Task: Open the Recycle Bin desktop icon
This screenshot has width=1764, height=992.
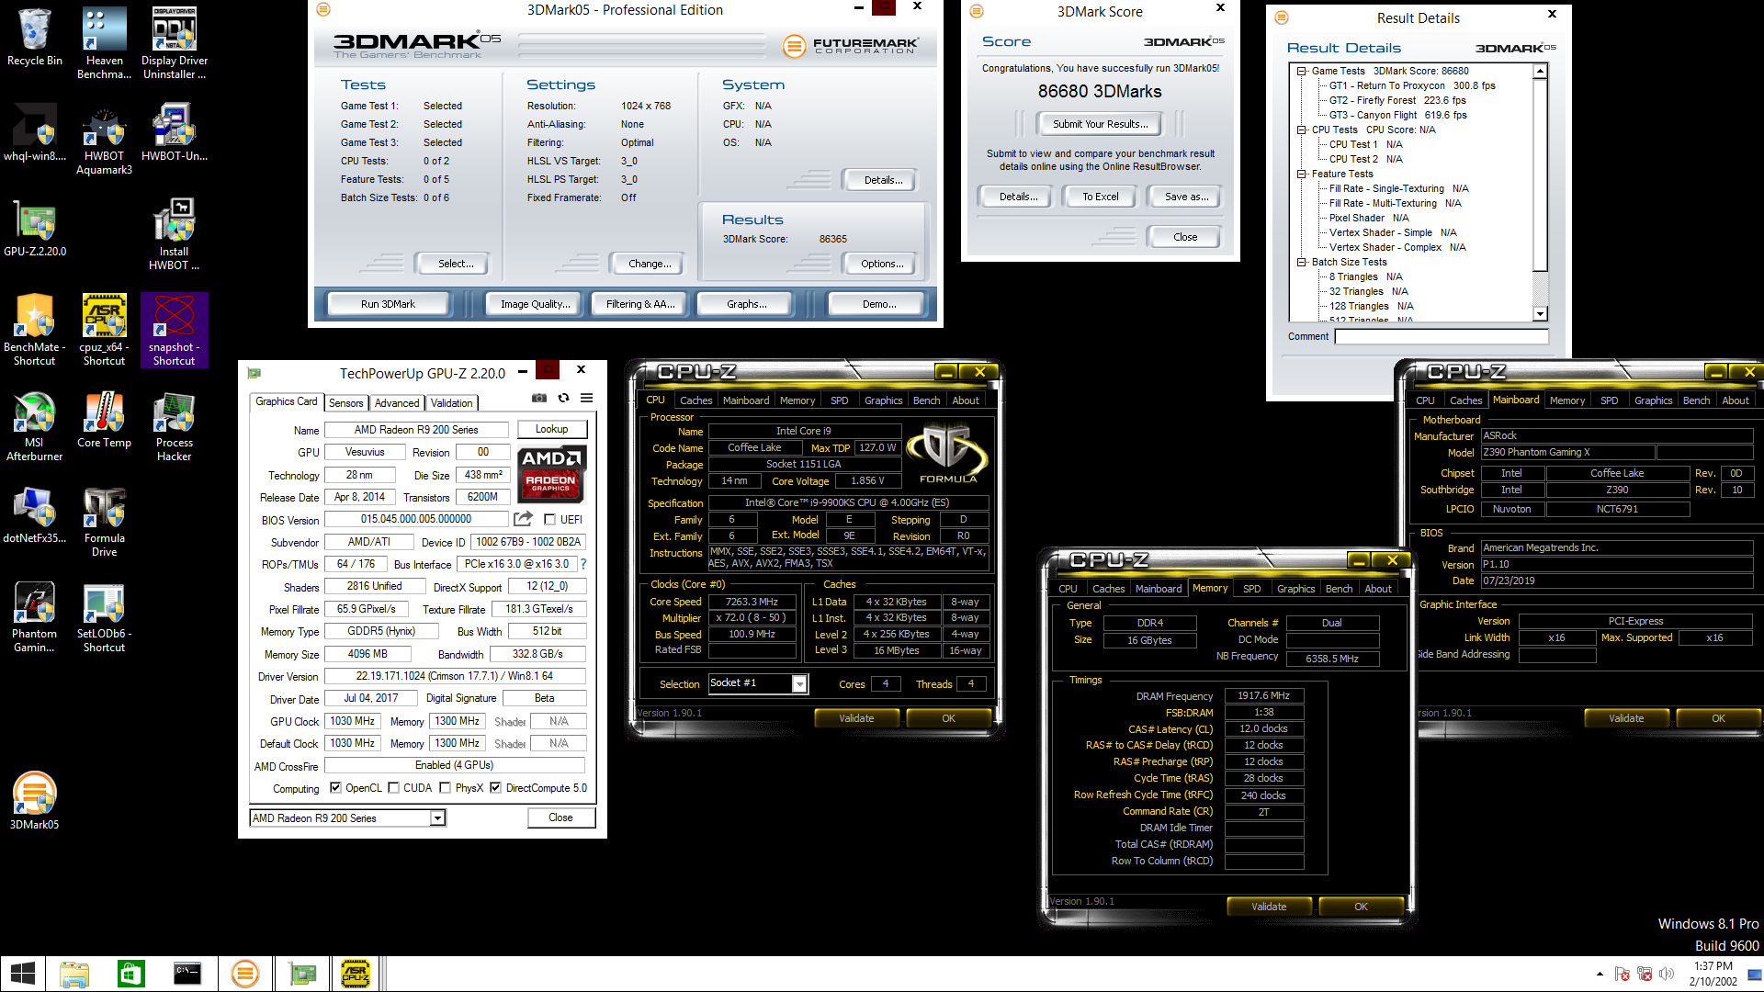Action: (35, 39)
